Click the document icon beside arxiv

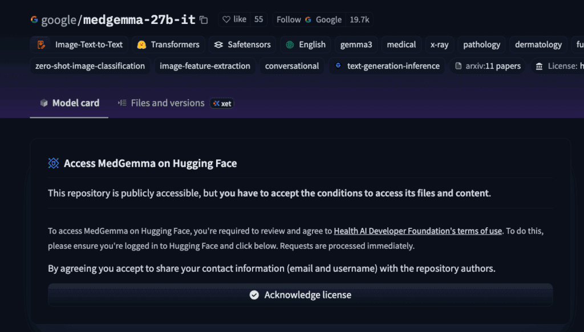(459, 66)
